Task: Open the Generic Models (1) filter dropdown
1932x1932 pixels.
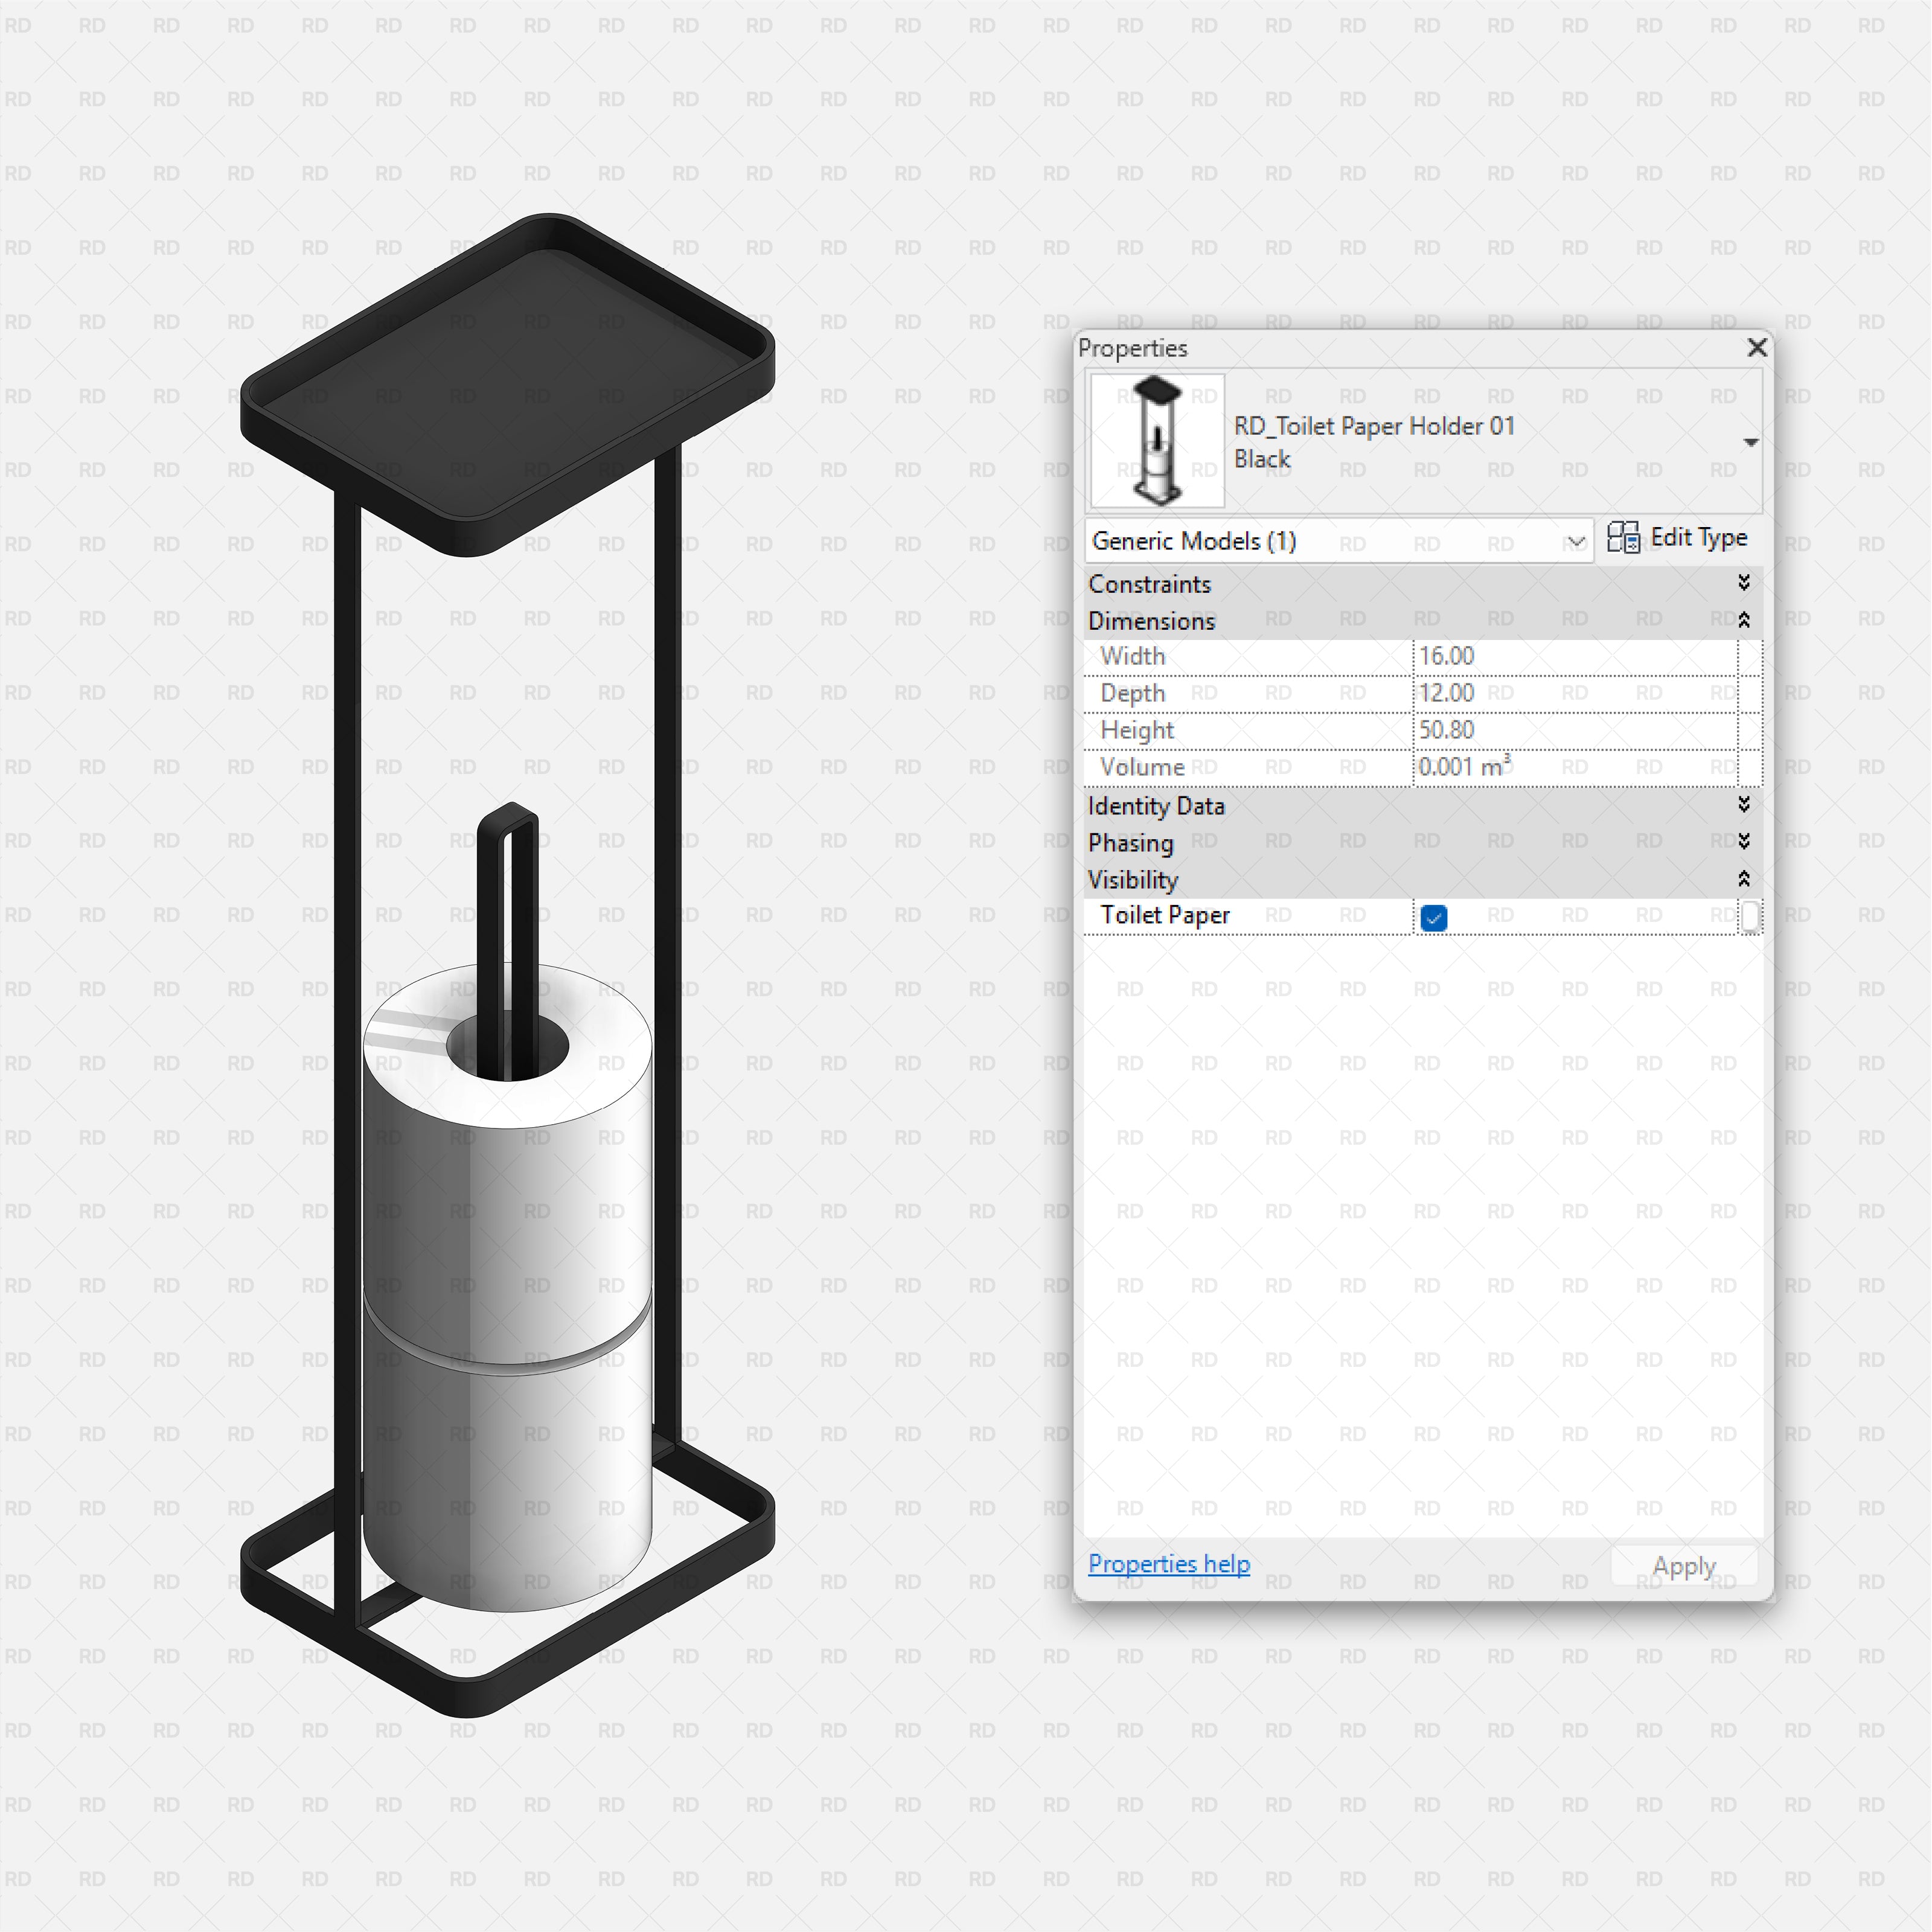Action: tap(1578, 541)
